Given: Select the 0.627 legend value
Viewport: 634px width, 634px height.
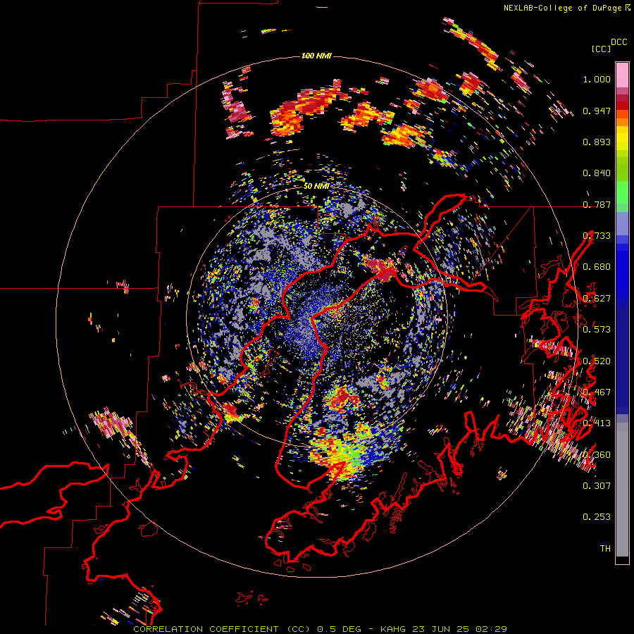Looking at the screenshot, I should coord(597,299).
